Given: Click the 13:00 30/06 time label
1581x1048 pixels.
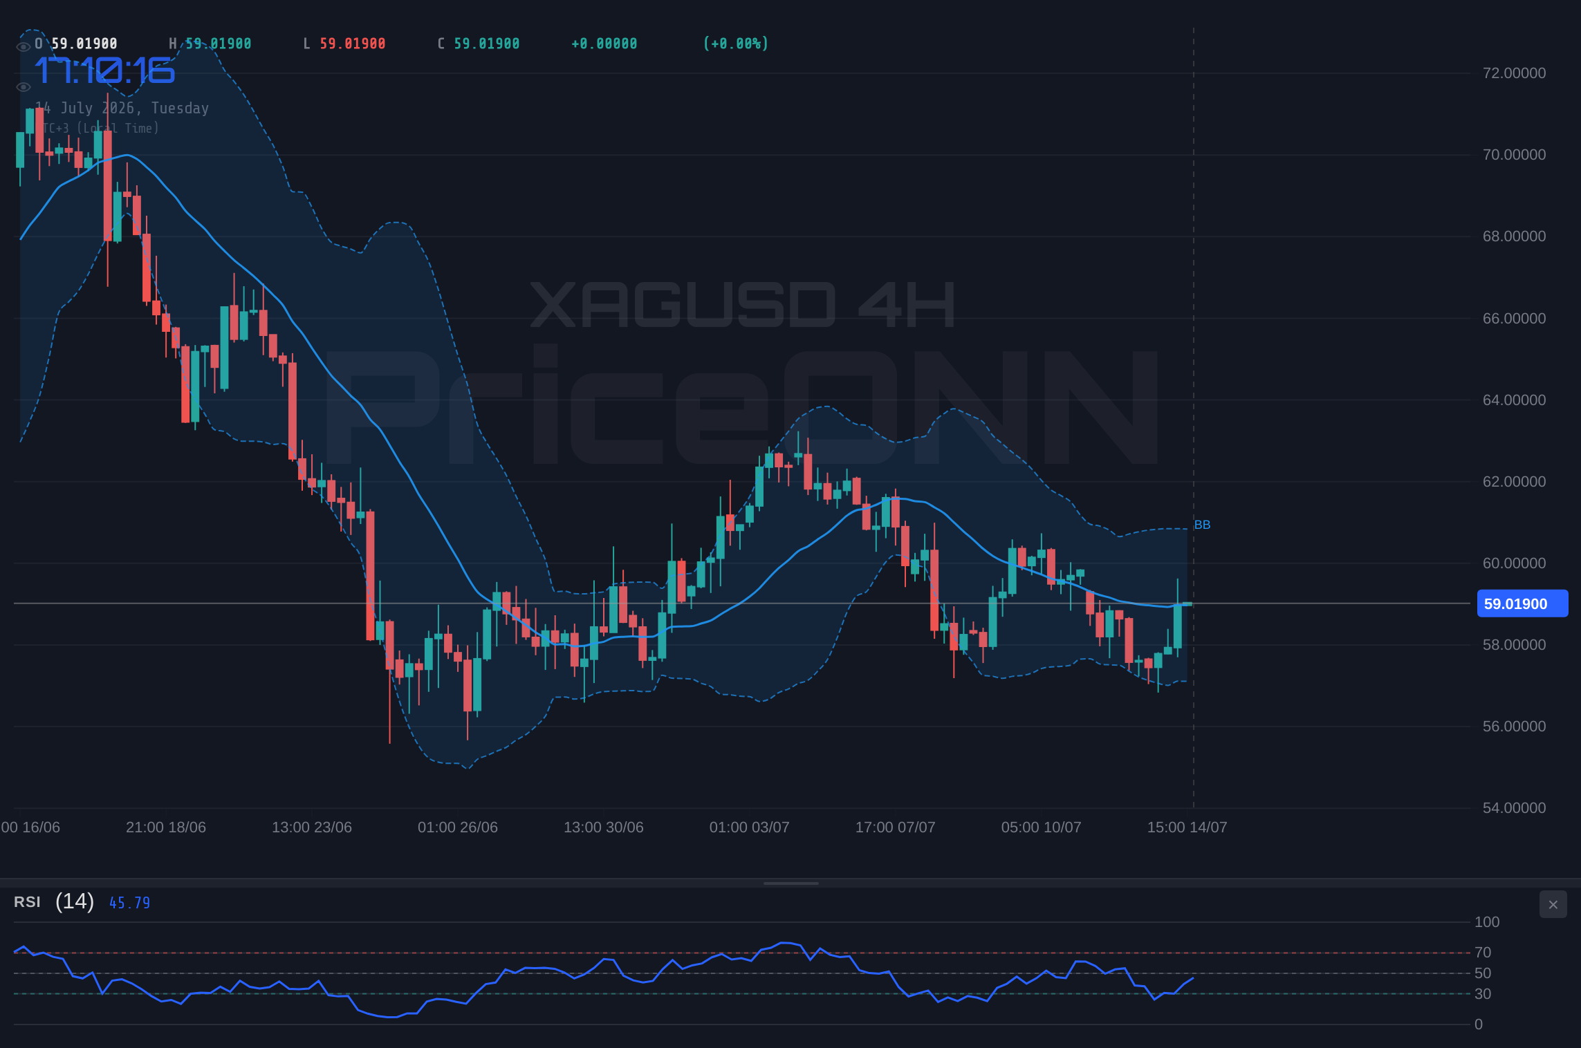Looking at the screenshot, I should (604, 827).
